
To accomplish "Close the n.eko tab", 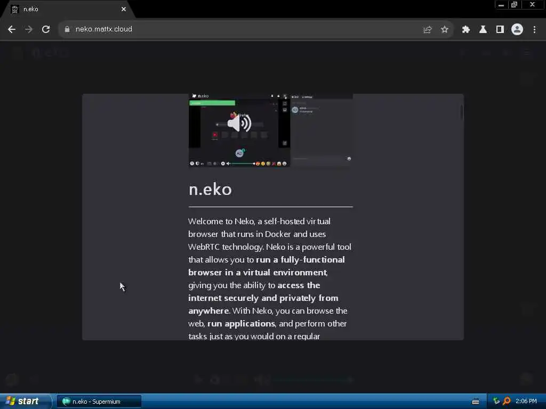I will coord(124,10).
